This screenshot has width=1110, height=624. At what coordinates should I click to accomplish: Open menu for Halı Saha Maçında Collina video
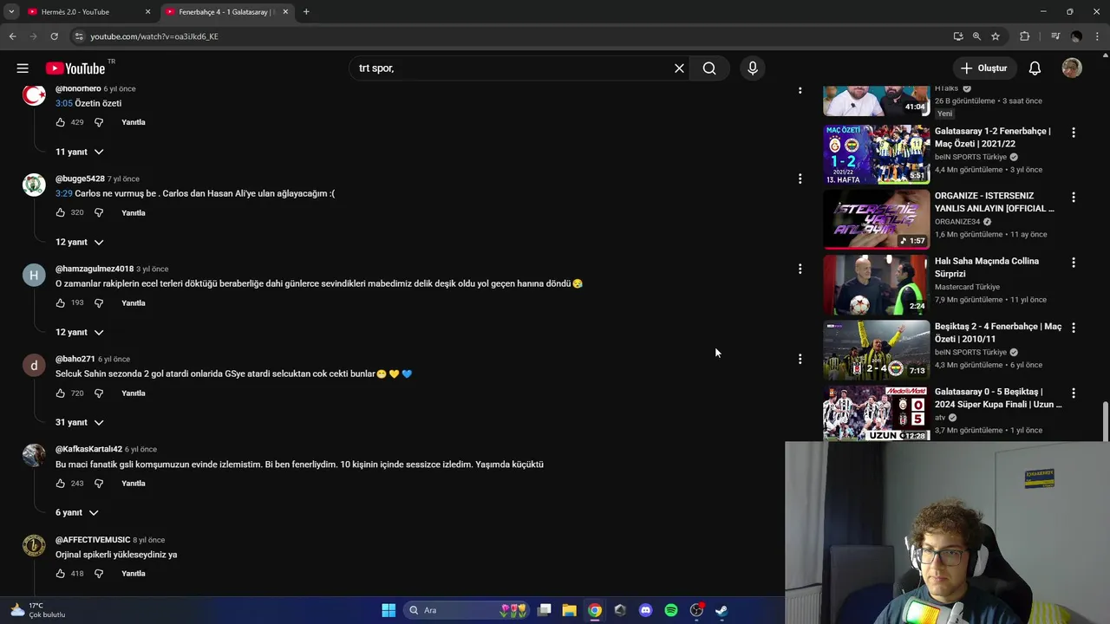click(1074, 263)
